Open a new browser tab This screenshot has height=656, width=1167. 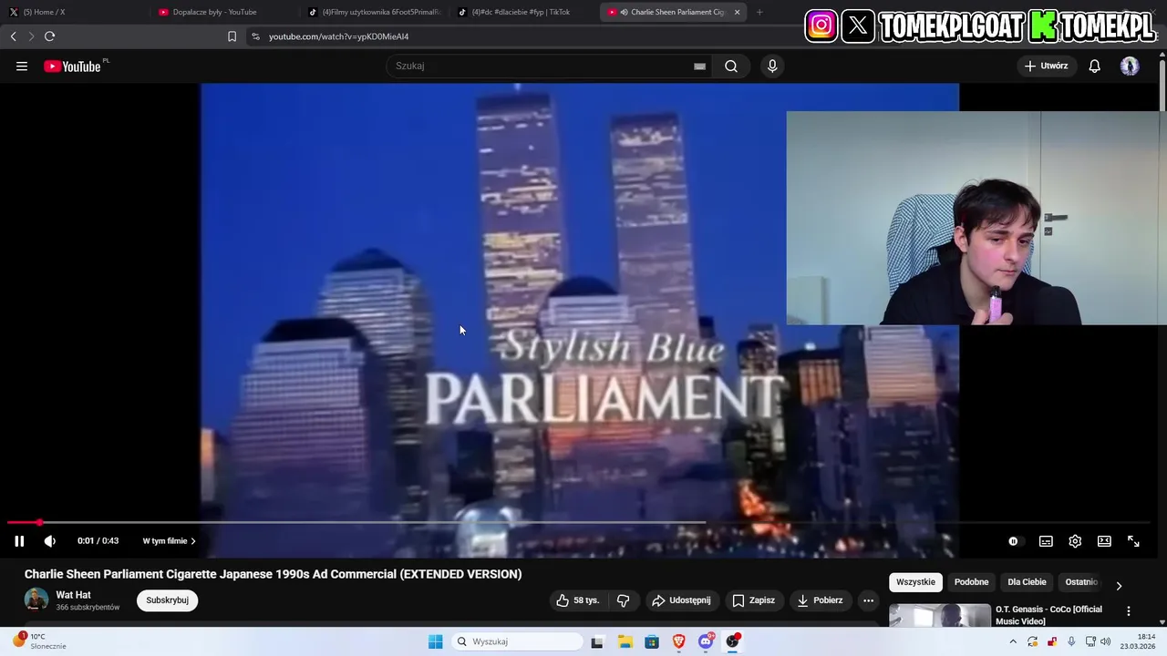point(759,12)
